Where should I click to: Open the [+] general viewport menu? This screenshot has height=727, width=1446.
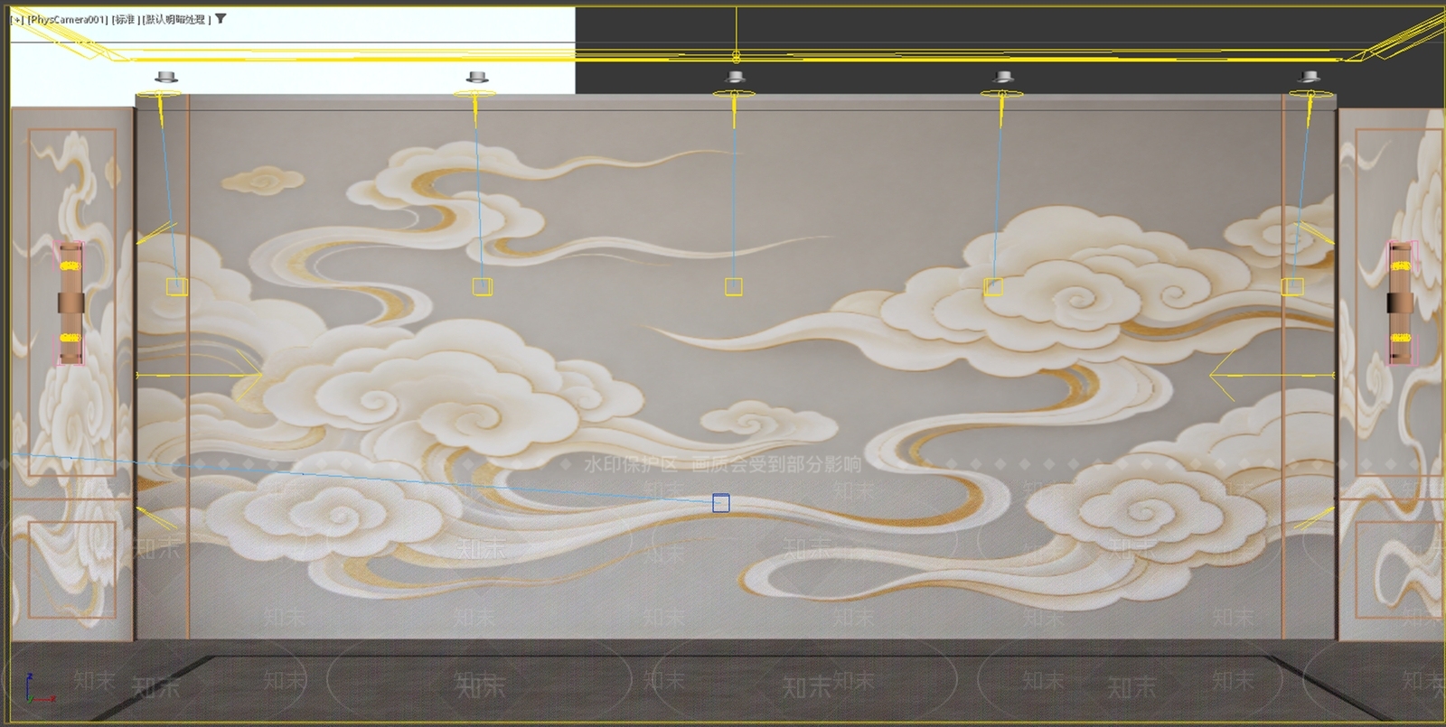(x=17, y=19)
